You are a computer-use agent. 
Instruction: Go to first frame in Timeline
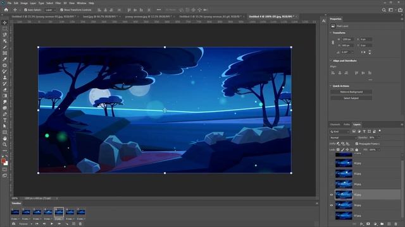[x=37, y=224]
